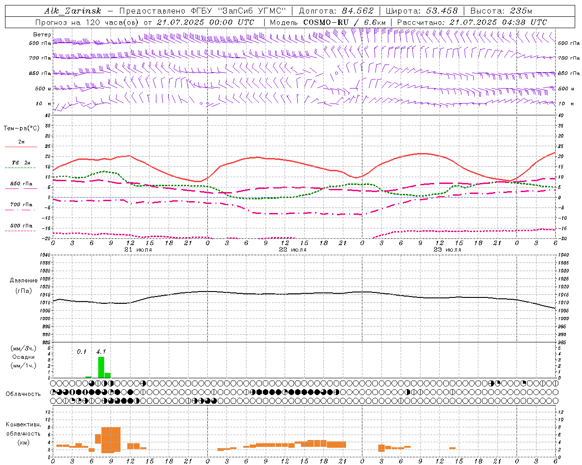The width and height of the screenshot is (582, 465).
Task: Click the calm wind circle at 850 hPa
Action: point(336,73)
